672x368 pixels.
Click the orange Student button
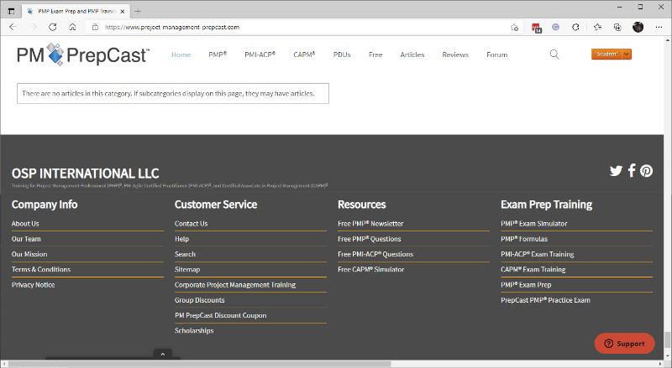coord(606,54)
